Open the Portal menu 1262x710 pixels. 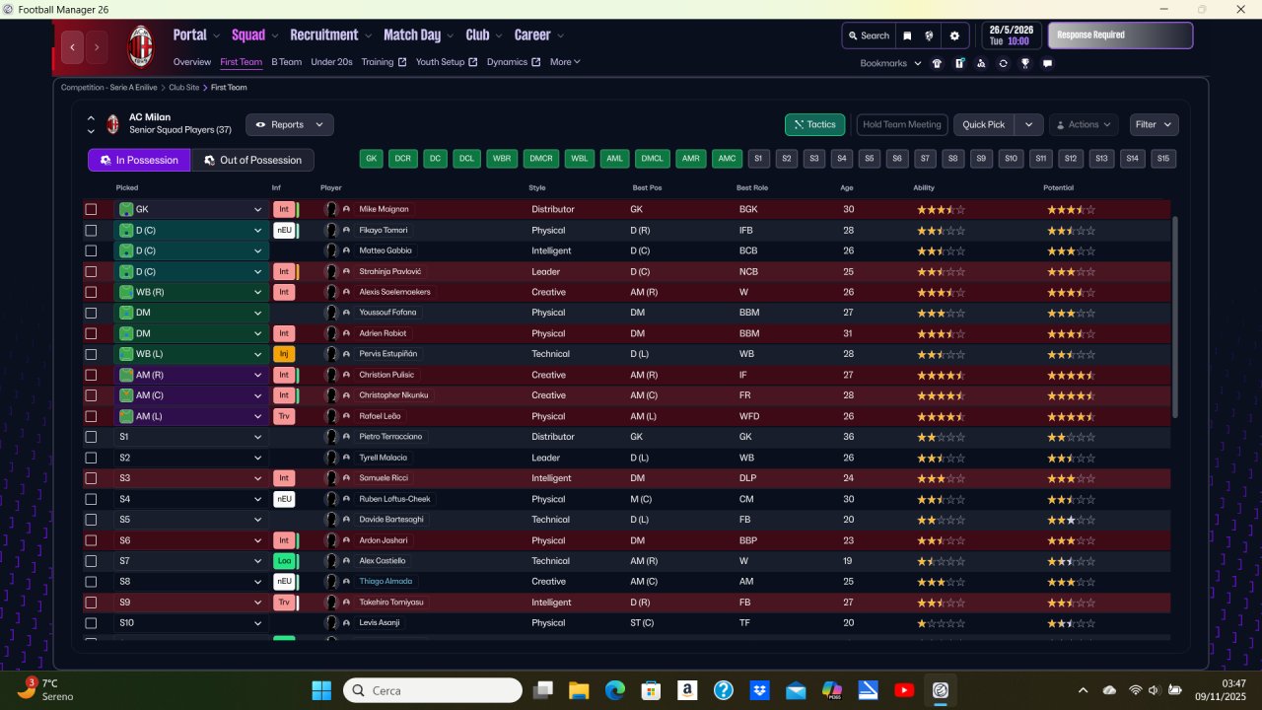196,35
